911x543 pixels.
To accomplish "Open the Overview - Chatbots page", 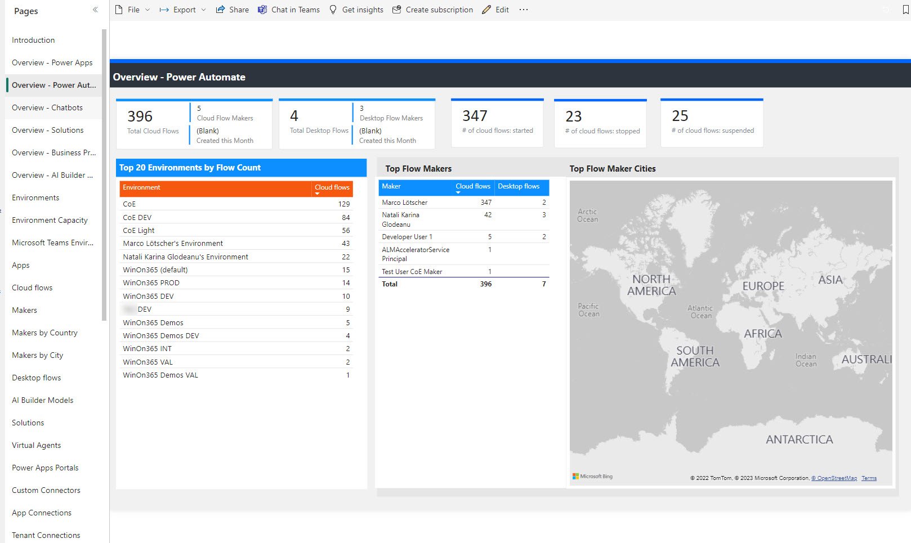I will pos(54,107).
